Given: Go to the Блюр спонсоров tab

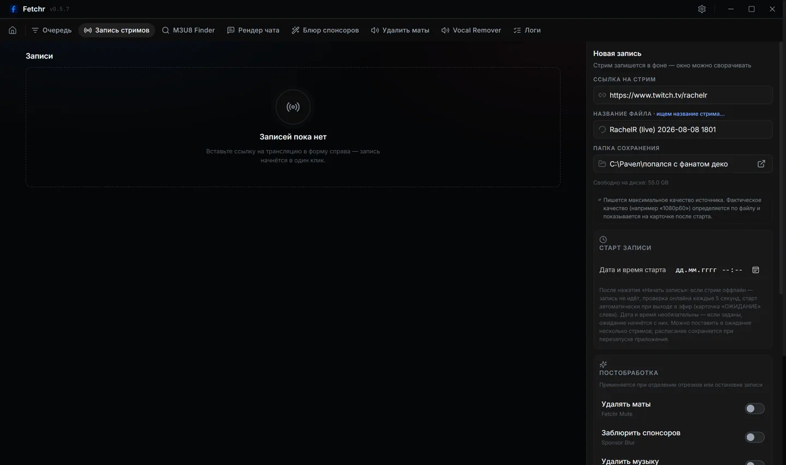Looking at the screenshot, I should click(325, 30).
